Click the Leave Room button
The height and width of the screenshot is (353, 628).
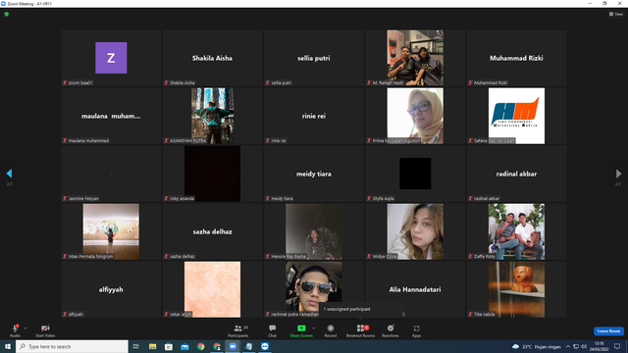[x=608, y=331]
